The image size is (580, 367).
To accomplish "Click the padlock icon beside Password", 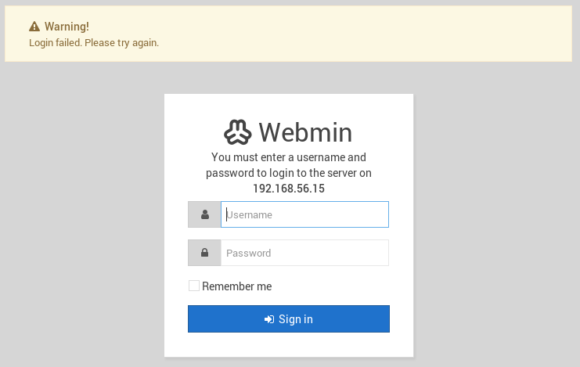I will point(204,253).
